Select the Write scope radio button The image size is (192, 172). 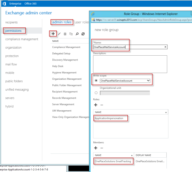96,81
